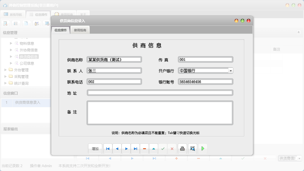The image size is (304, 171).
Task: Jump to the first record
Action: point(108,149)
